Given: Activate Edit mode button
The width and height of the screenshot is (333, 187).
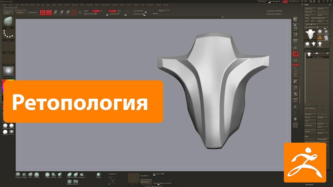Looking at the screenshot, I should click(42, 12).
